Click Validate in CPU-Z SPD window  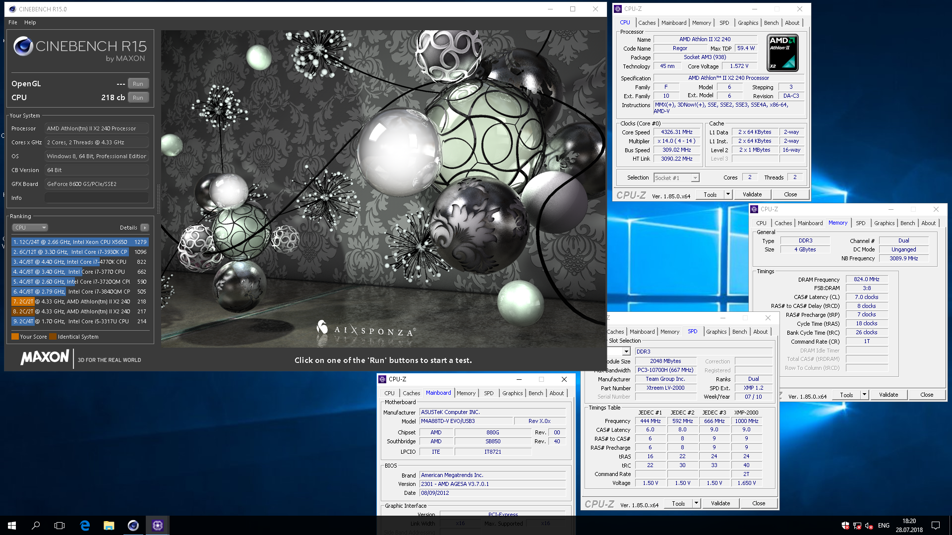coord(720,503)
